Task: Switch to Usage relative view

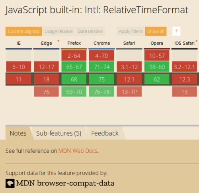Action: pos(59,32)
